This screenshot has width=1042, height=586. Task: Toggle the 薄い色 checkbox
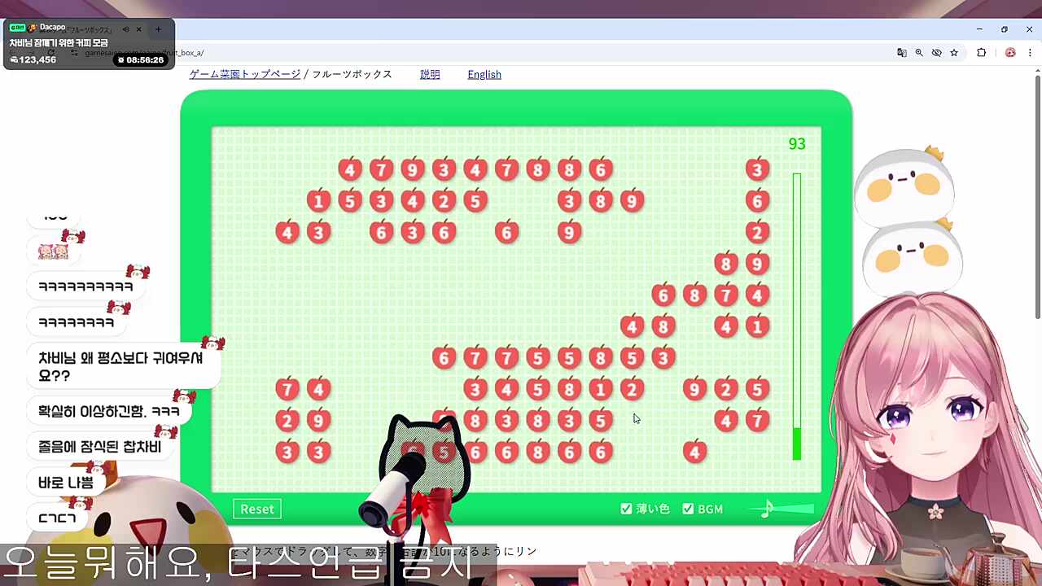[626, 509]
